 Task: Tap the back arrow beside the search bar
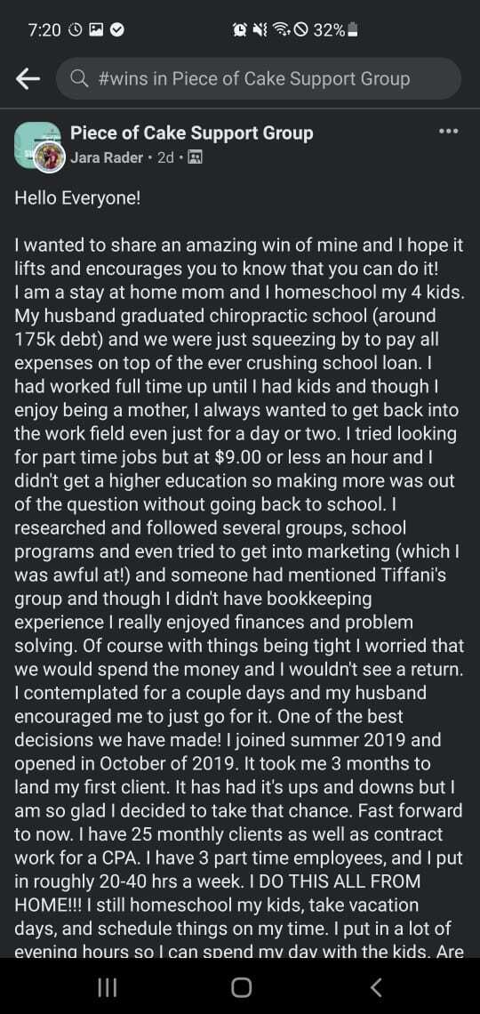(x=28, y=79)
